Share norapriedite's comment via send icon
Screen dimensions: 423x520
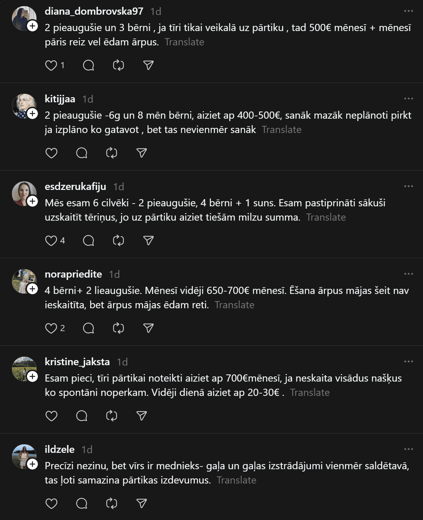pyautogui.click(x=148, y=328)
